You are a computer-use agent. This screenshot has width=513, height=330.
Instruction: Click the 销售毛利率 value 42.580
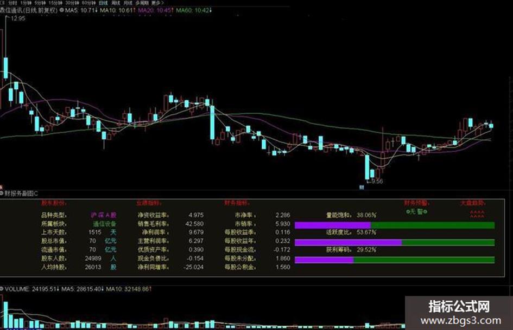coord(194,224)
